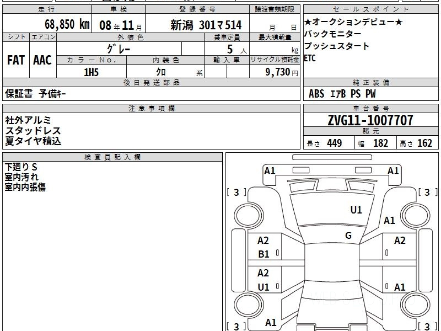The width and height of the screenshot is (441, 331).
Task: Click the height value 162
Action: (424, 143)
